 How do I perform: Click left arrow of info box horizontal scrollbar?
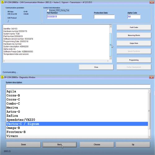tap(4, 61)
